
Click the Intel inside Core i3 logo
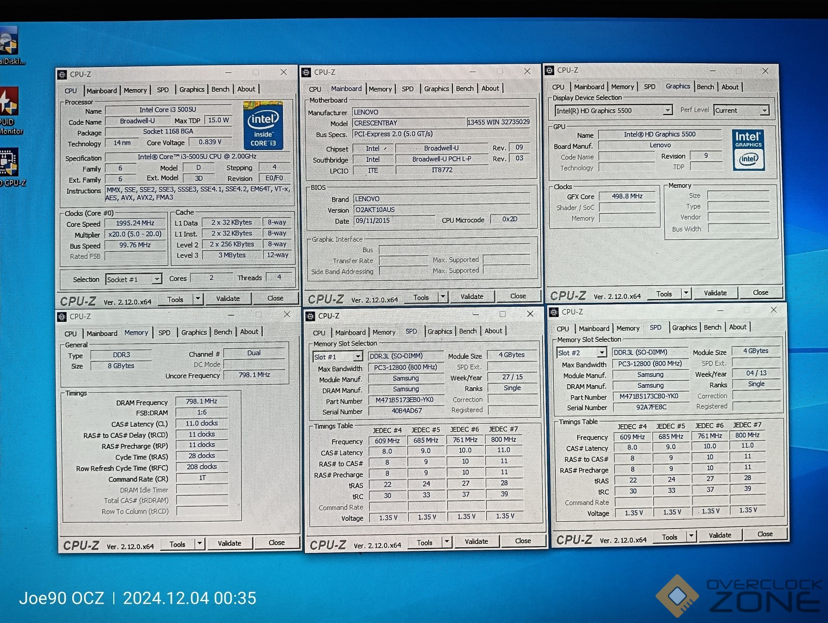pyautogui.click(x=263, y=125)
